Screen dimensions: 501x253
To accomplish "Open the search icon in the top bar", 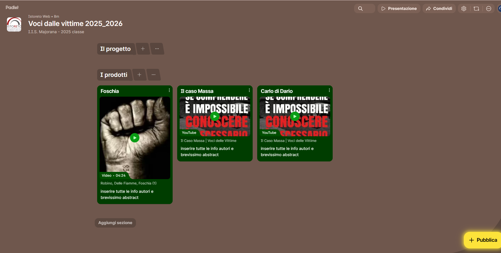I will click(360, 9).
